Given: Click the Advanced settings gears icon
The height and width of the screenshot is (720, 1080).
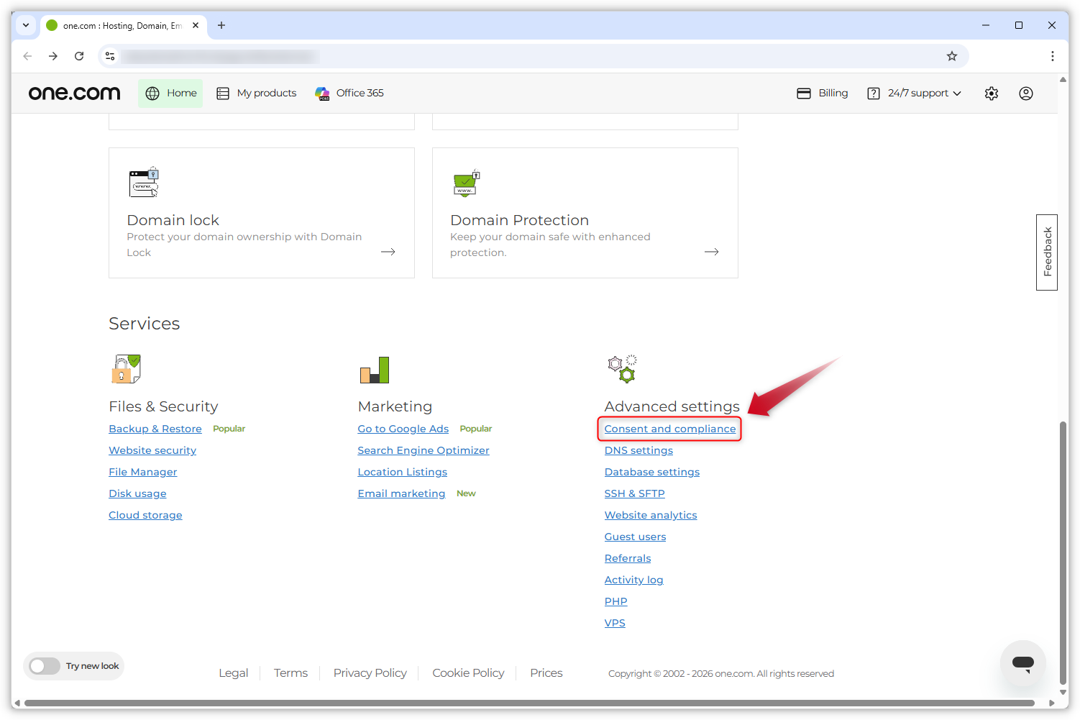Looking at the screenshot, I should coord(622,369).
